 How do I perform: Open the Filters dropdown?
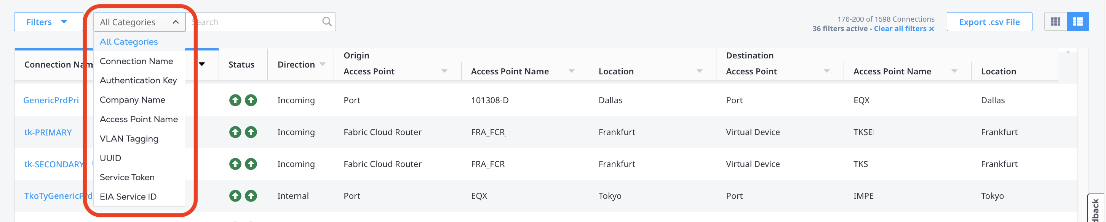48,22
